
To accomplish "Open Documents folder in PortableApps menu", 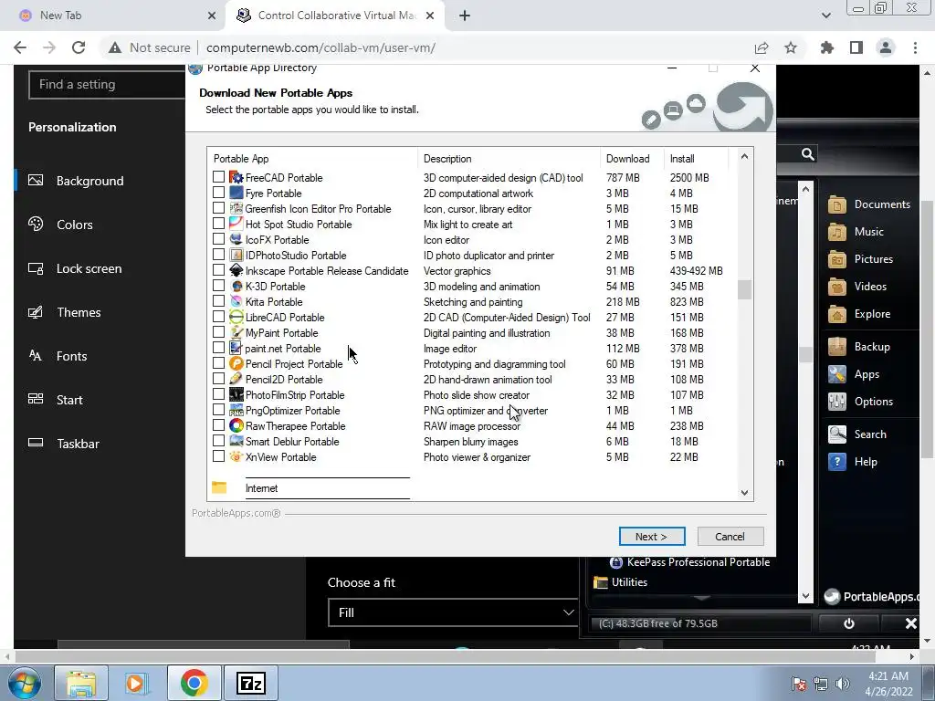I will pyautogui.click(x=869, y=204).
